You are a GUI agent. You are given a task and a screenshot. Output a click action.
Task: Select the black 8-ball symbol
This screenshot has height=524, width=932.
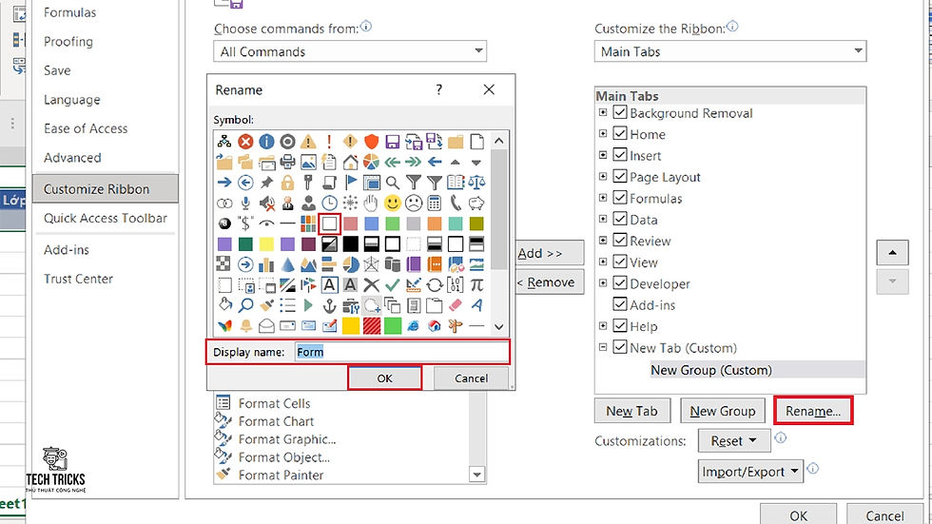pos(224,223)
